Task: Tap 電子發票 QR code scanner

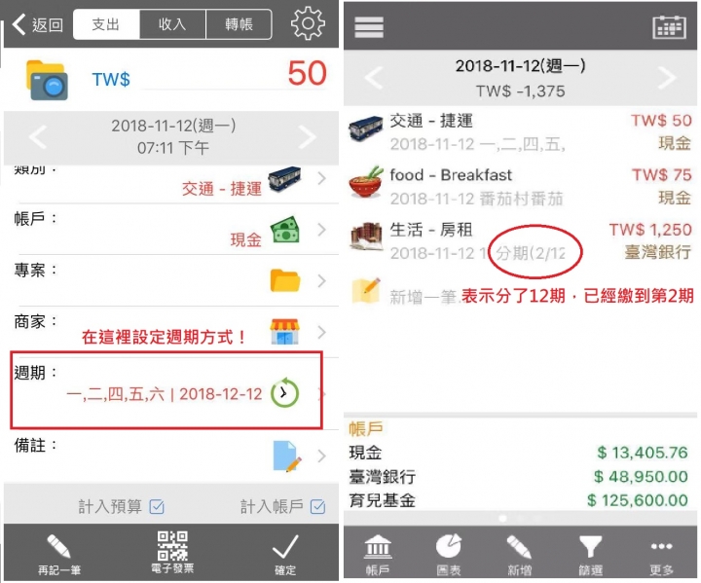Action: click(172, 552)
